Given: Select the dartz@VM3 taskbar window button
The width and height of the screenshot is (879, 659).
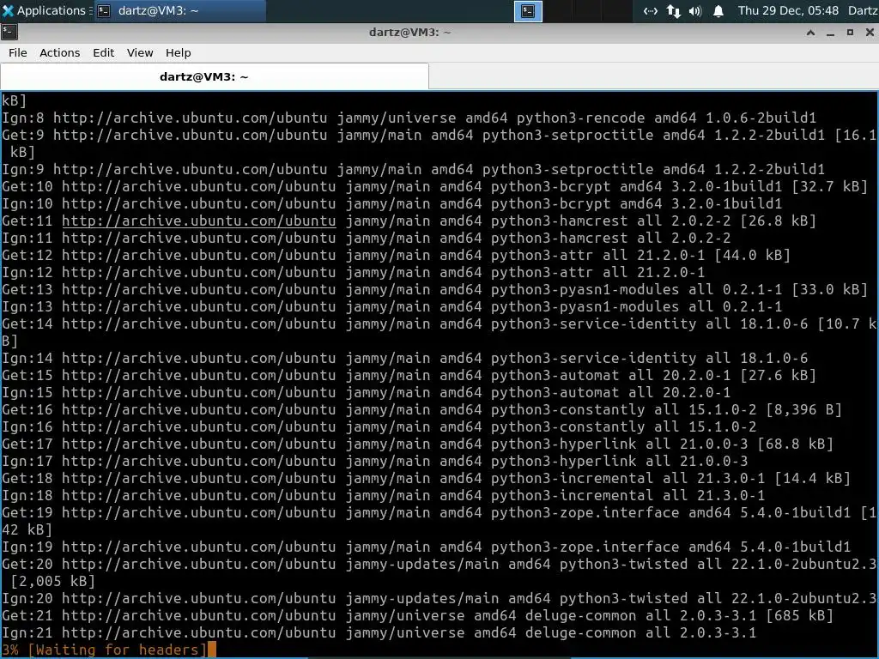Looking at the screenshot, I should pyautogui.click(x=179, y=10).
